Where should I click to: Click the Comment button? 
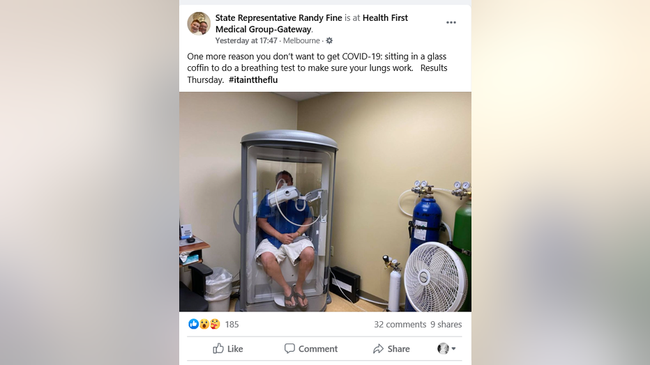(311, 349)
